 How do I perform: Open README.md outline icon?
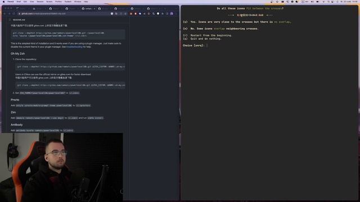(x=10, y=20)
